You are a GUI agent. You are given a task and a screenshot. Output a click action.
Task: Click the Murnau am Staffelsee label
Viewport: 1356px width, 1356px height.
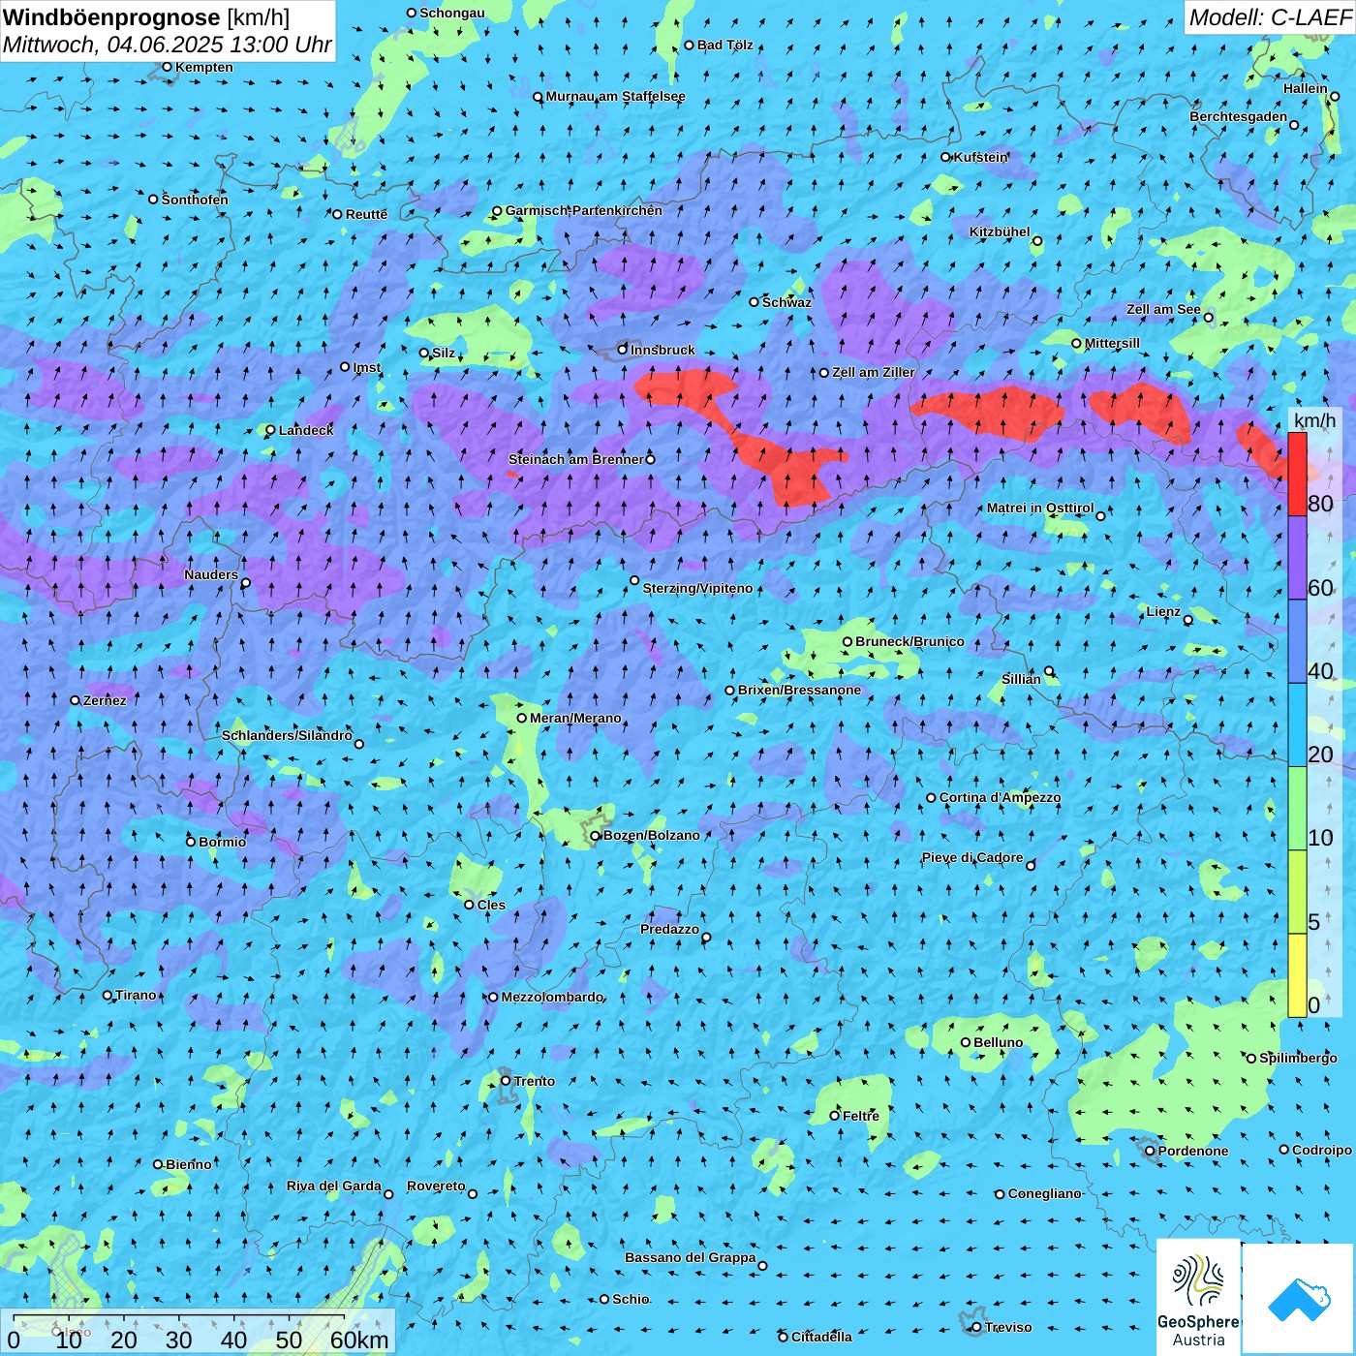[x=615, y=97]
